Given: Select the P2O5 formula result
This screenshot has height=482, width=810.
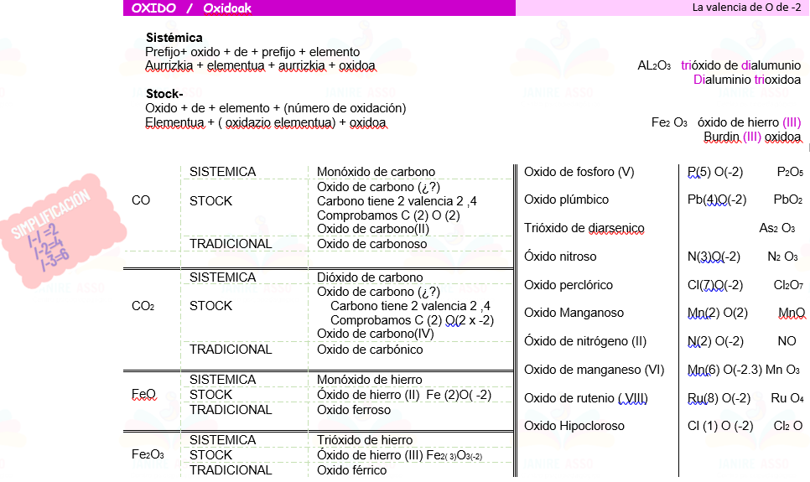Looking at the screenshot, I should pyautogui.click(x=789, y=172).
